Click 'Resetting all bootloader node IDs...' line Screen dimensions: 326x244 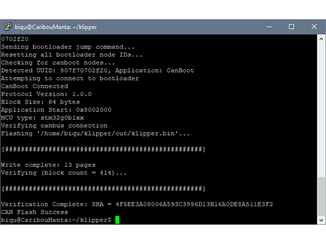tap(72, 55)
